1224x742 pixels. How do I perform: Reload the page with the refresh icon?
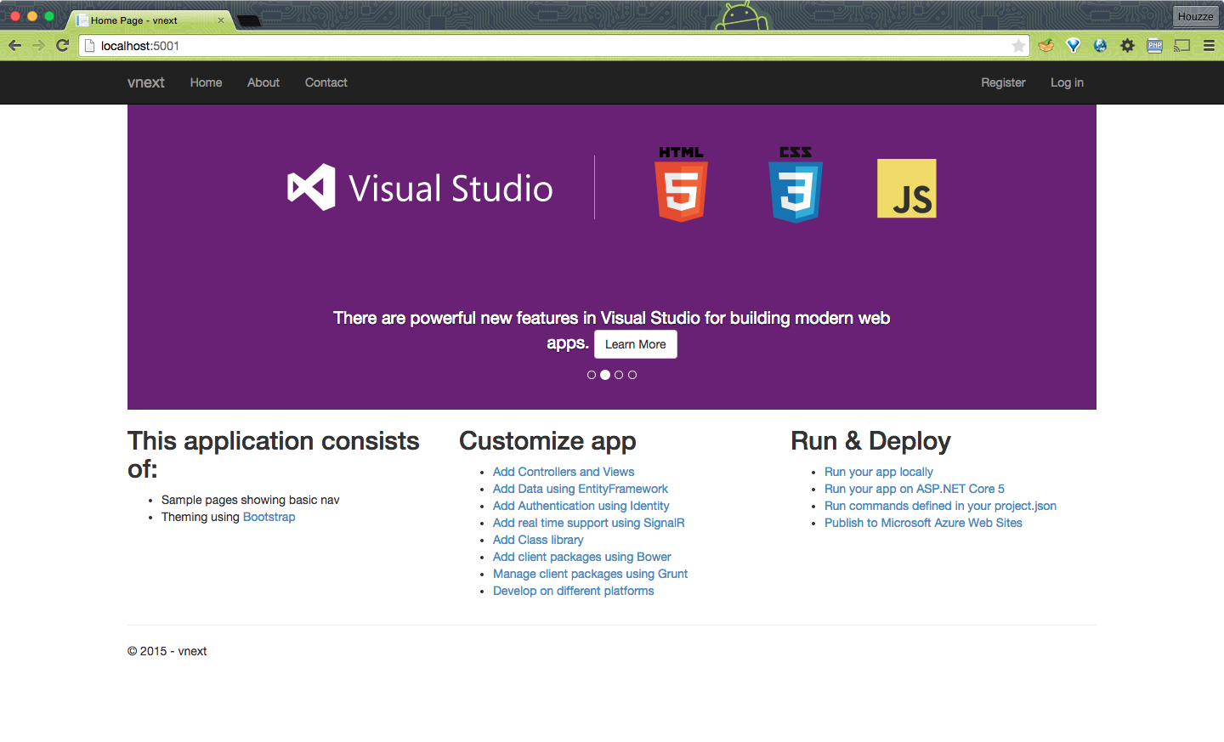pos(62,46)
